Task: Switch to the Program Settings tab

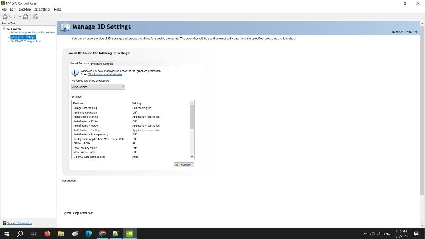Action: [x=102, y=64]
